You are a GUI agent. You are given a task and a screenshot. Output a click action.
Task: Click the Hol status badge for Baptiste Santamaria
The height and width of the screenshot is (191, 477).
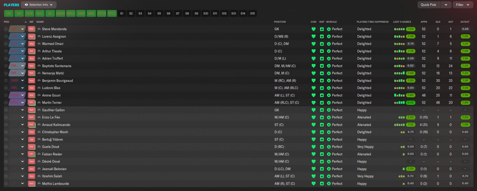pos(31,66)
